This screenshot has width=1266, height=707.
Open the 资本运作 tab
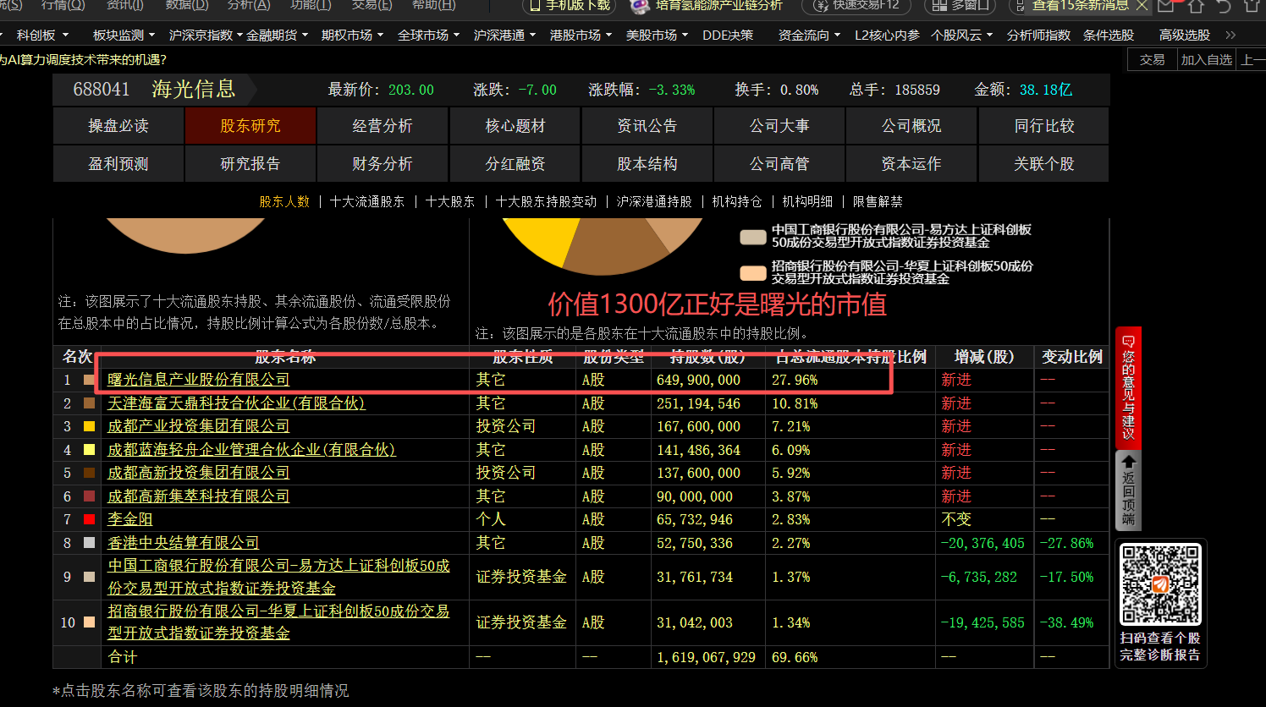point(911,164)
